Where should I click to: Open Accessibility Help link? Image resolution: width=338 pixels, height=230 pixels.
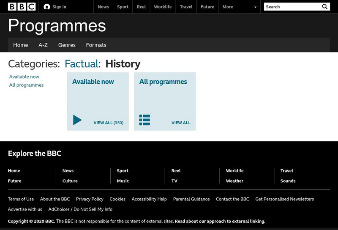pyautogui.click(x=149, y=199)
